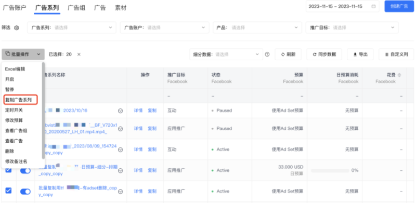Click the 同步数据 sync button
The height and width of the screenshot is (203, 416).
[x=324, y=55]
